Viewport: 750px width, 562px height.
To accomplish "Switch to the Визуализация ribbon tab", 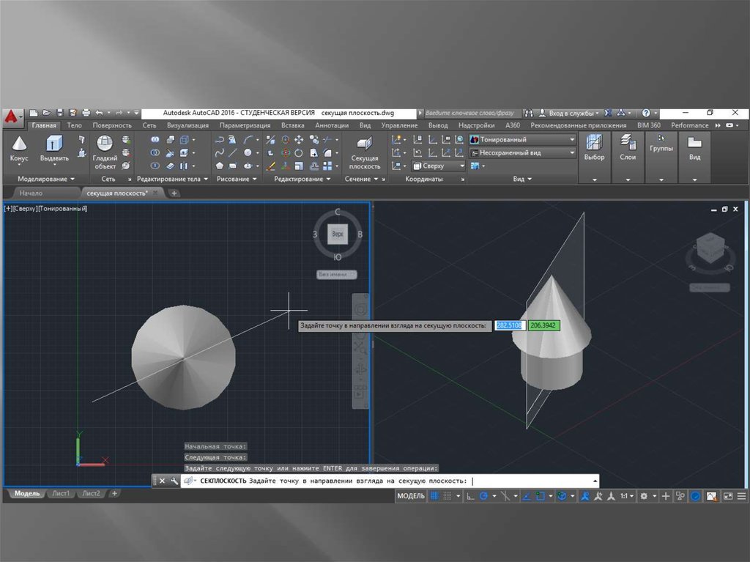I will tap(187, 125).
